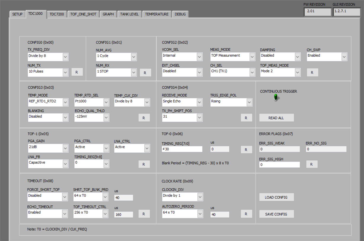Click the R button in CLOCK RATE
364x241 pixels.
(246, 214)
